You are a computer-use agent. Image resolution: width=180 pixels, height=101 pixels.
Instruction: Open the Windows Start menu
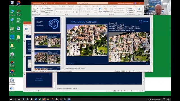point(11,99)
